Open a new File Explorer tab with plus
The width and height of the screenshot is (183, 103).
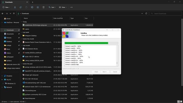(33, 2)
